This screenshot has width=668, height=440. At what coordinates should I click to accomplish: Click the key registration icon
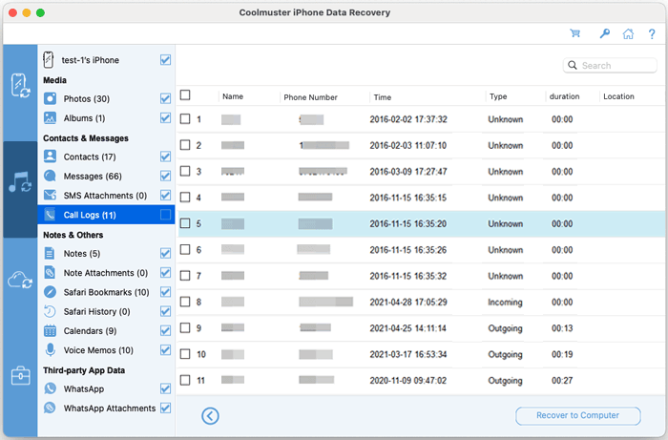click(x=604, y=33)
